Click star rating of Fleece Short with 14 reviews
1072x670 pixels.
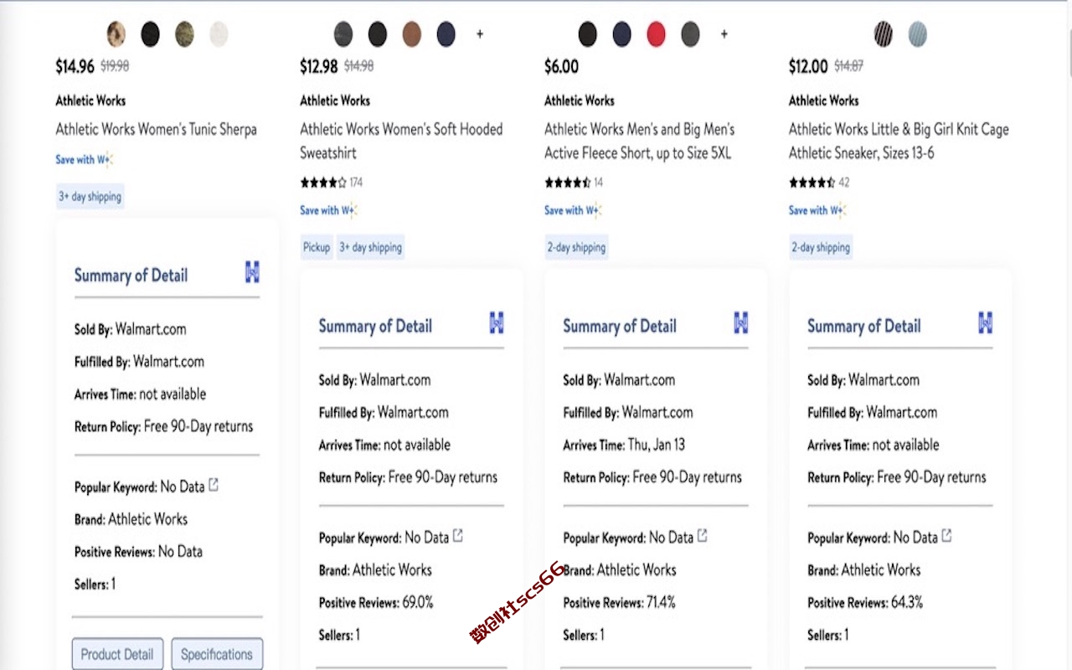567,183
